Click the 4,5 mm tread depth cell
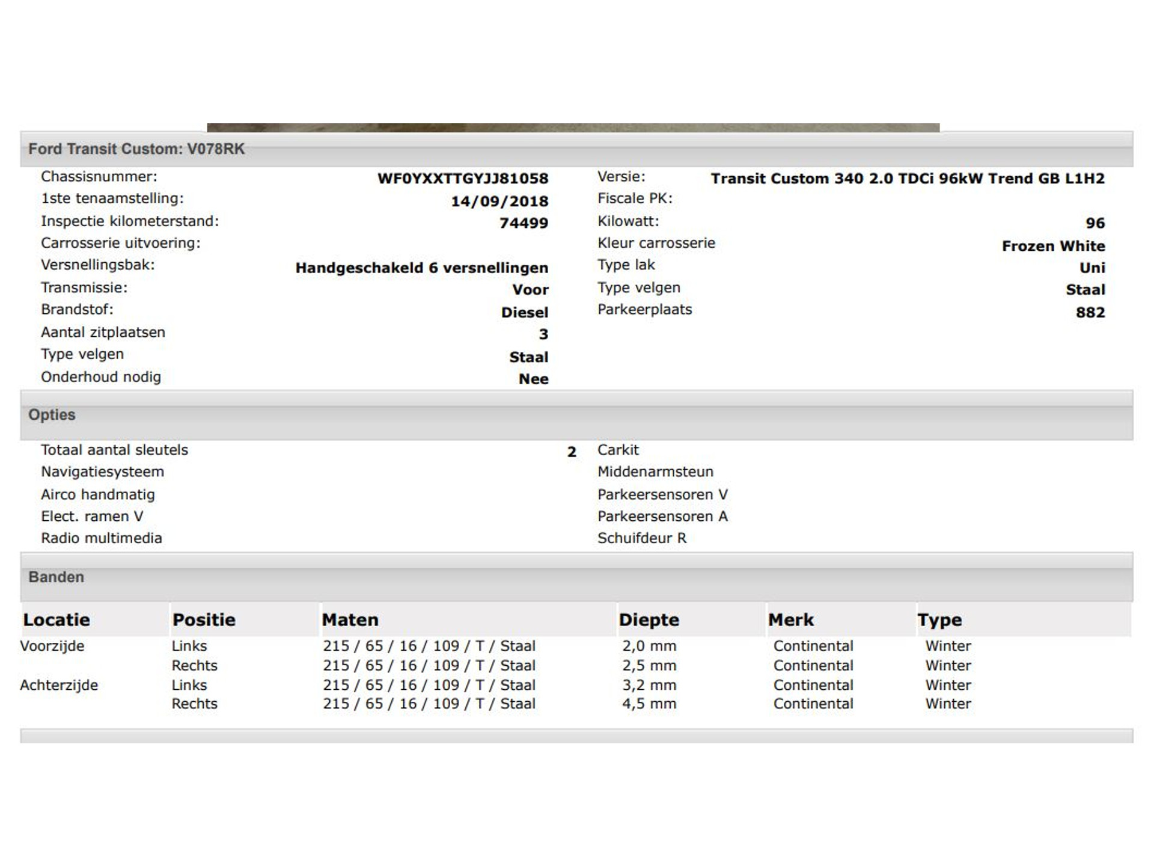The image size is (1154, 866). point(649,704)
